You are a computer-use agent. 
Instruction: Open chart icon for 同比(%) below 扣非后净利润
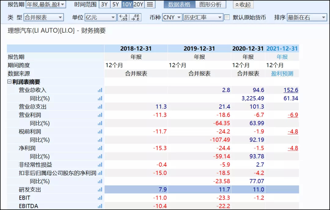pyautogui.click(x=100, y=181)
